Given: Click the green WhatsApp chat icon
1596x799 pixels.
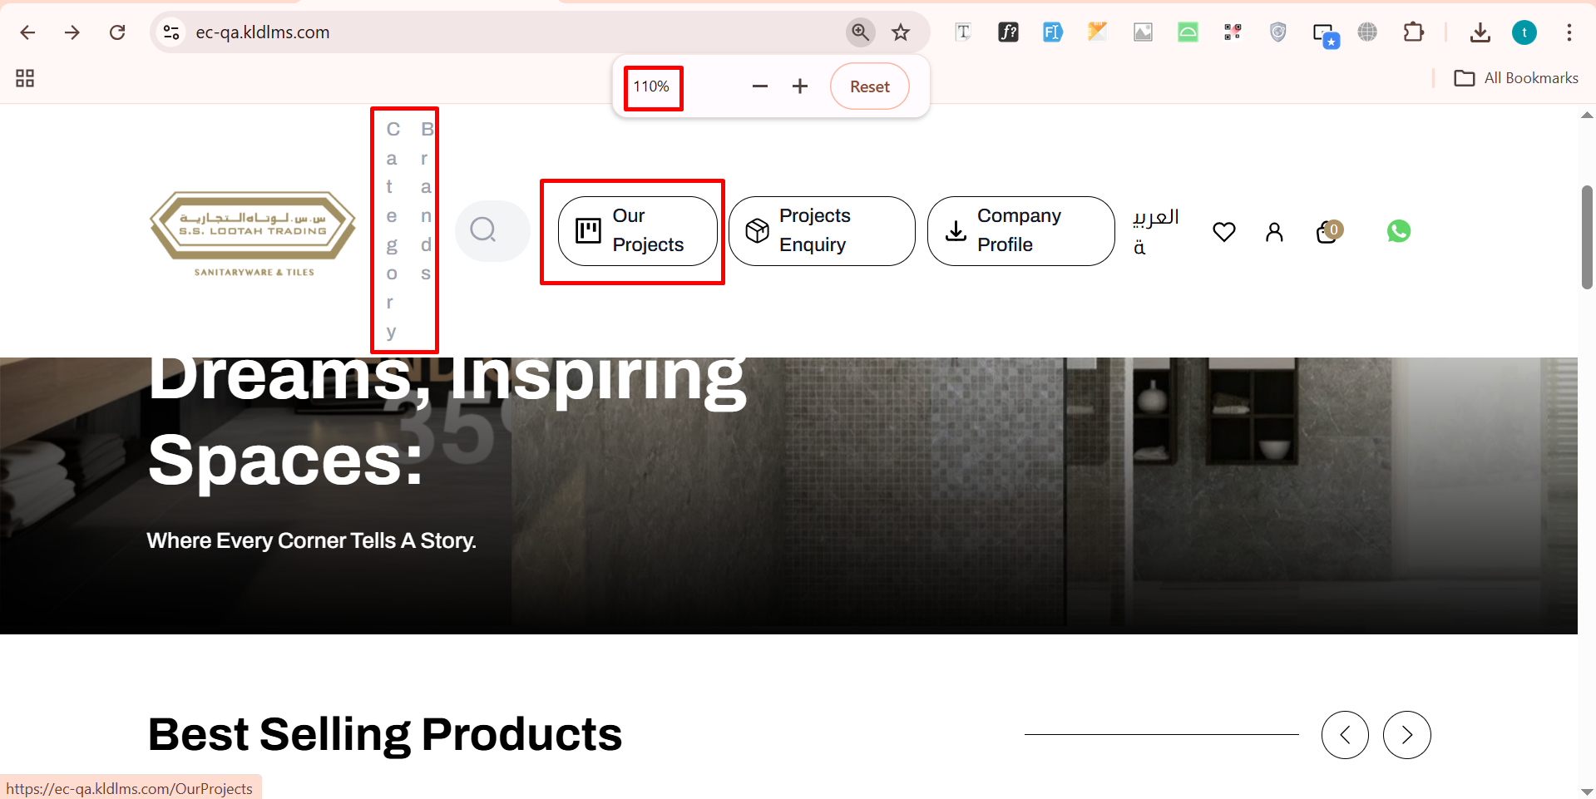Looking at the screenshot, I should click(x=1398, y=231).
